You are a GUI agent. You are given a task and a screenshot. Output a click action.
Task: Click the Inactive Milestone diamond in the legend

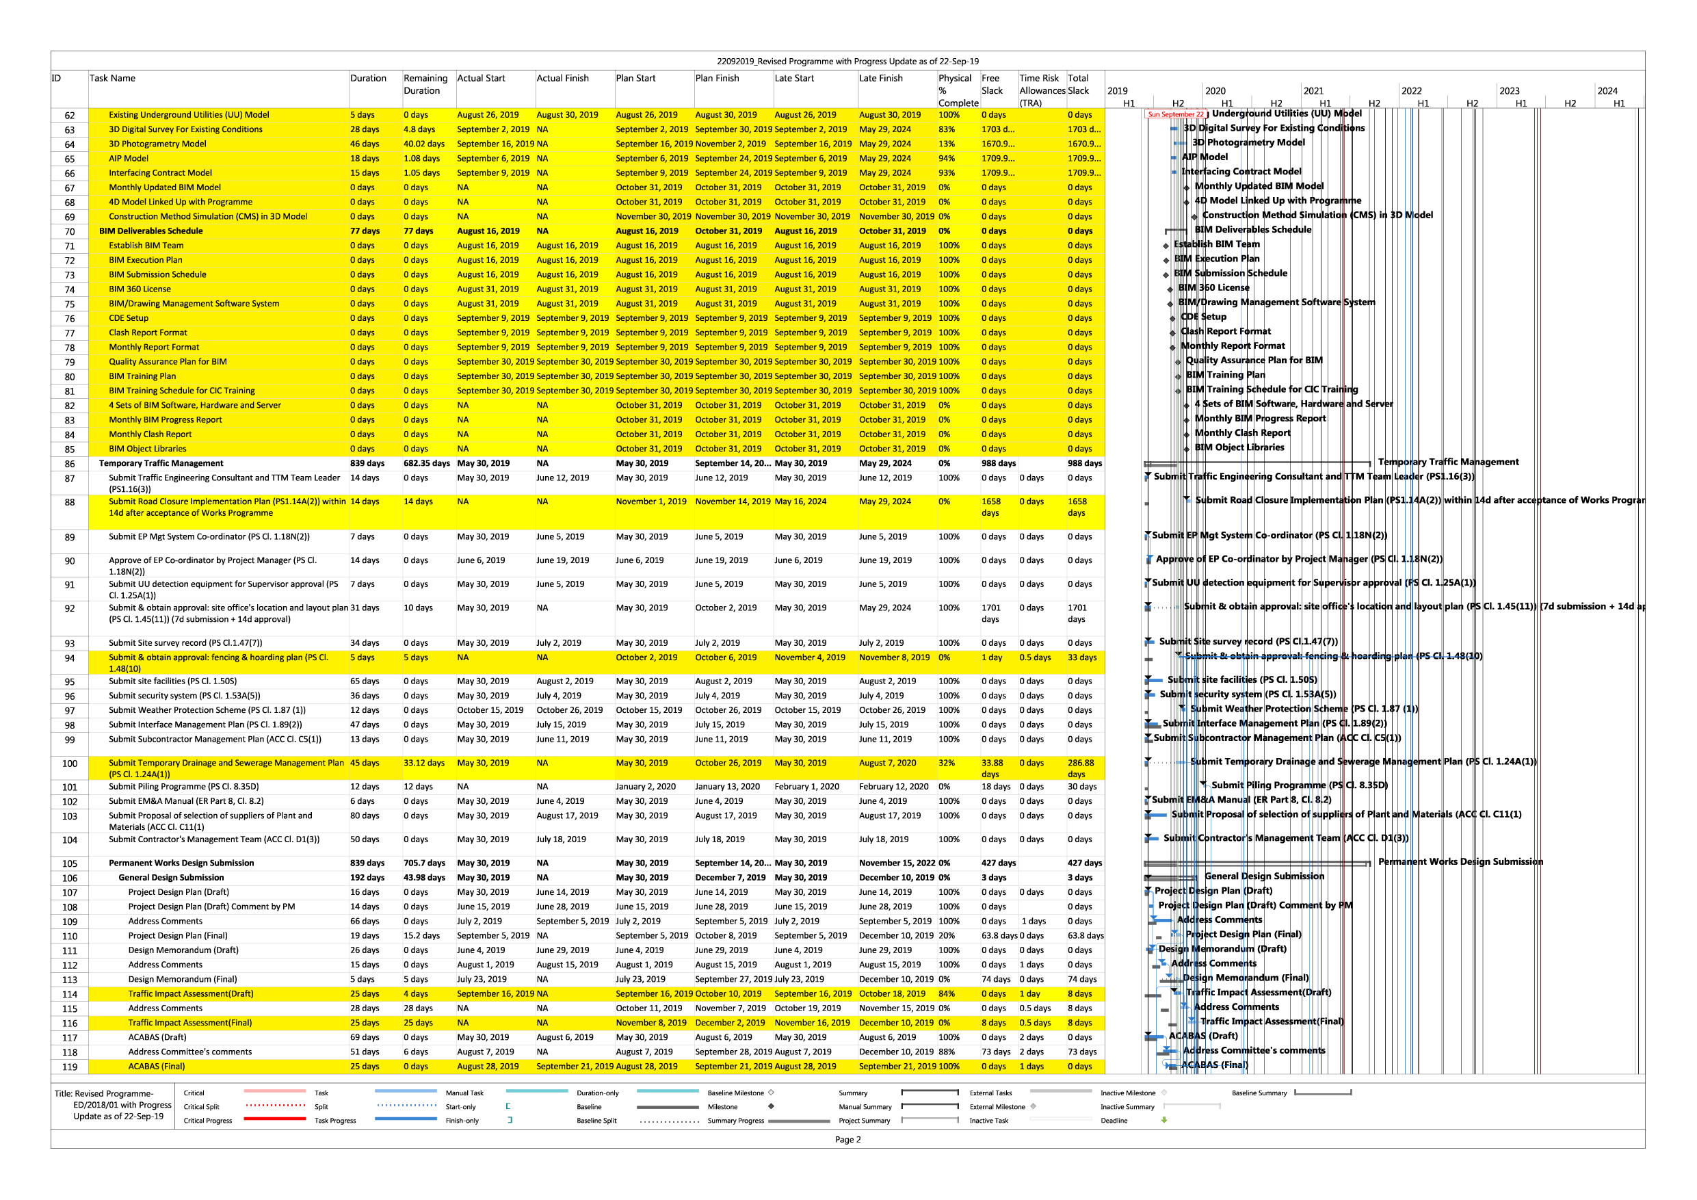(1163, 1093)
